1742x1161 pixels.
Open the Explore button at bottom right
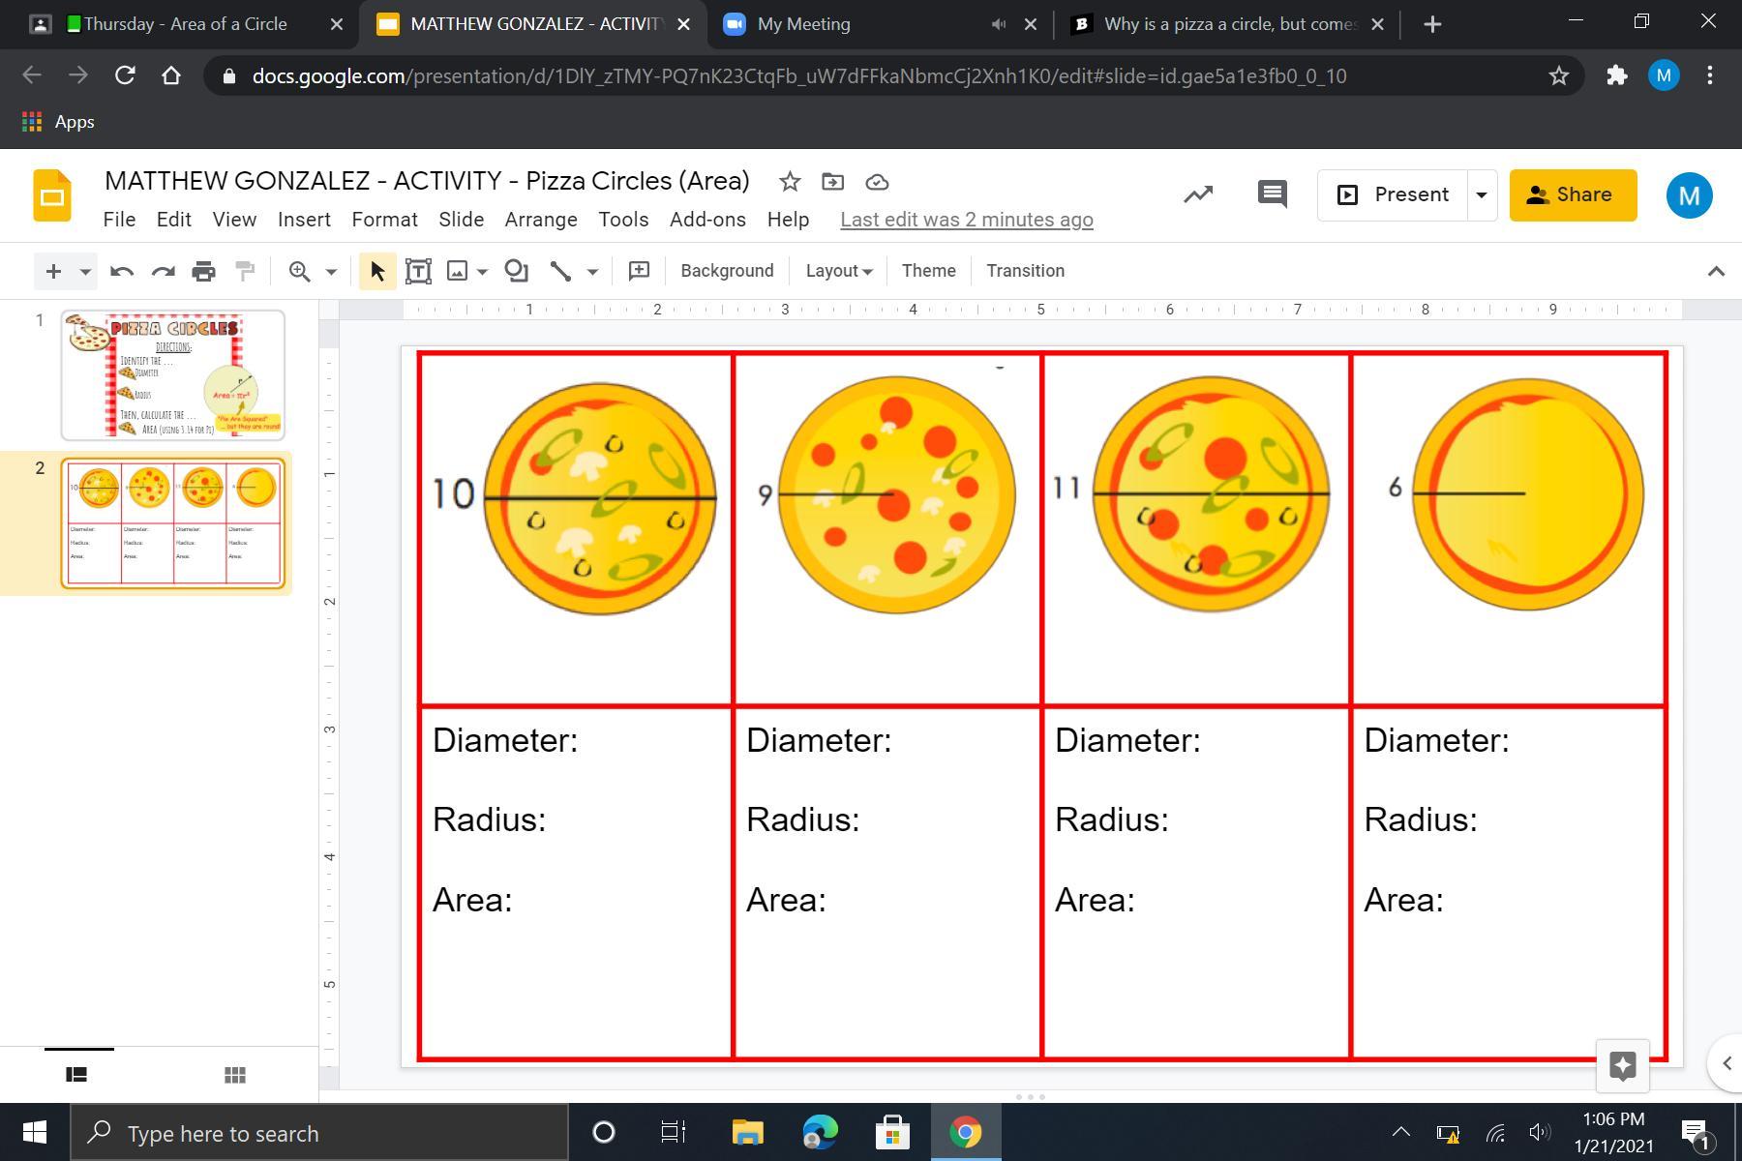pos(1622,1065)
